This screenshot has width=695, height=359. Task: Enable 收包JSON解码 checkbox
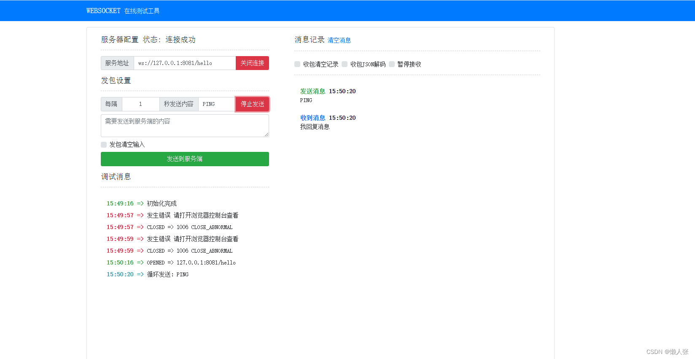click(x=345, y=64)
